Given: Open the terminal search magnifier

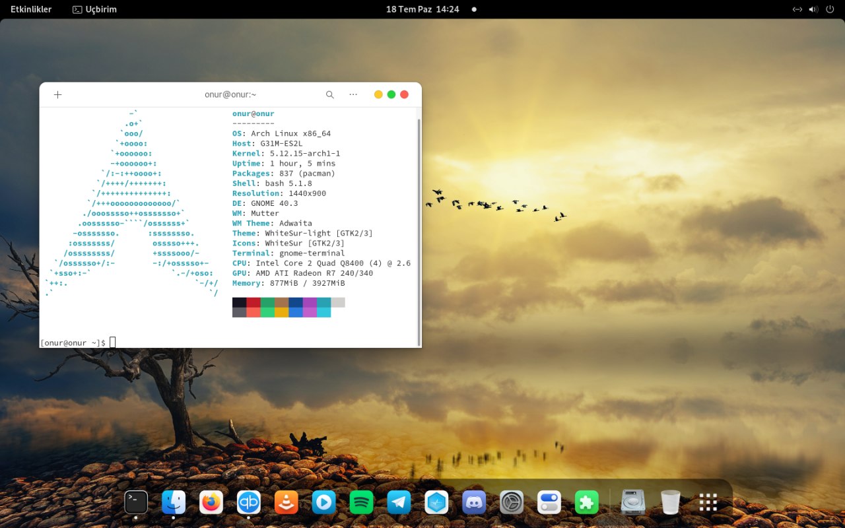Looking at the screenshot, I should tap(330, 95).
